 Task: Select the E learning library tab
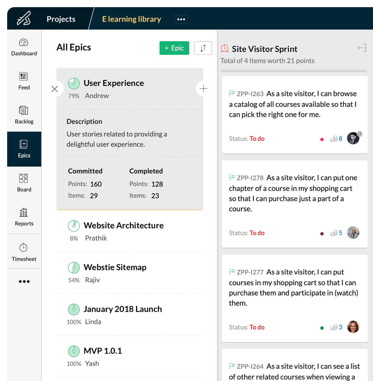pos(131,19)
